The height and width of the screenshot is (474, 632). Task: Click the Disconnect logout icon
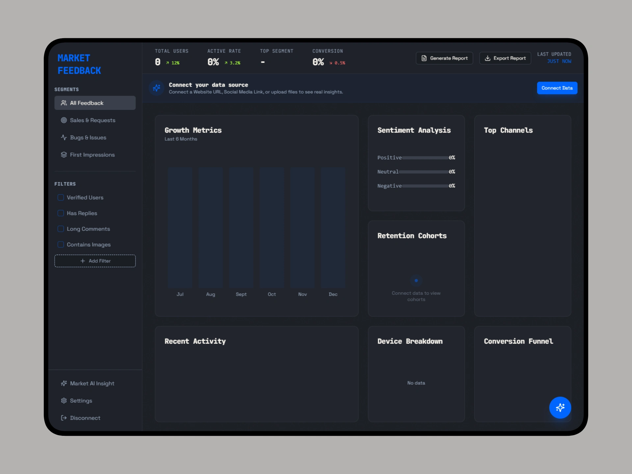(x=64, y=418)
